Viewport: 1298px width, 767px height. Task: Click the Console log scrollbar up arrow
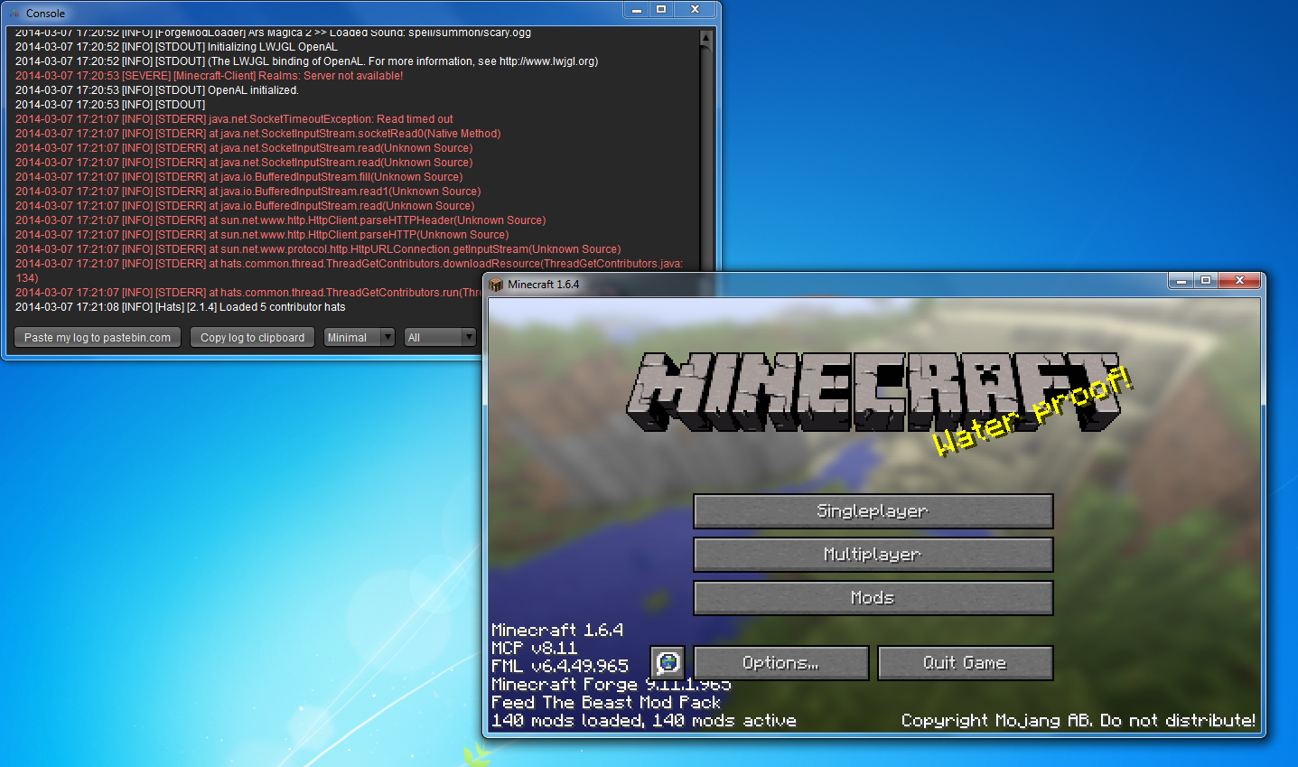(x=705, y=38)
